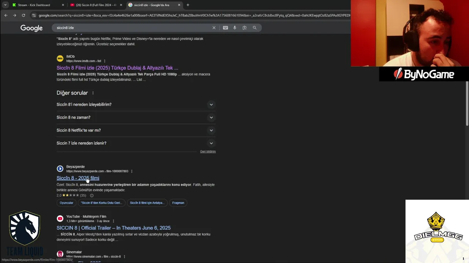Go back with the browser back arrow
The height and width of the screenshot is (263, 469).
[x=6, y=15]
